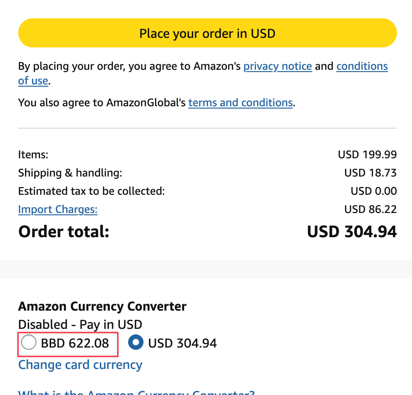Click the Import Charges link
The height and width of the screenshot is (395, 412).
click(x=57, y=209)
